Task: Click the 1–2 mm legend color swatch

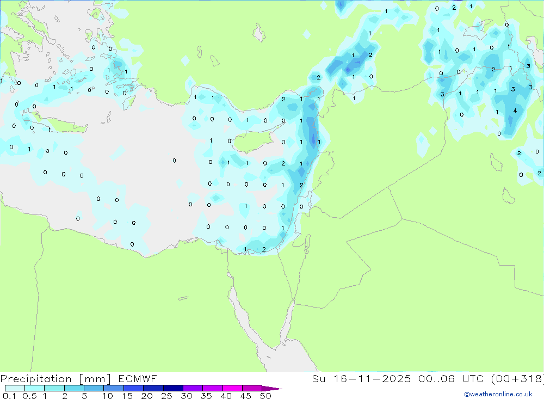Action: pos(54,388)
